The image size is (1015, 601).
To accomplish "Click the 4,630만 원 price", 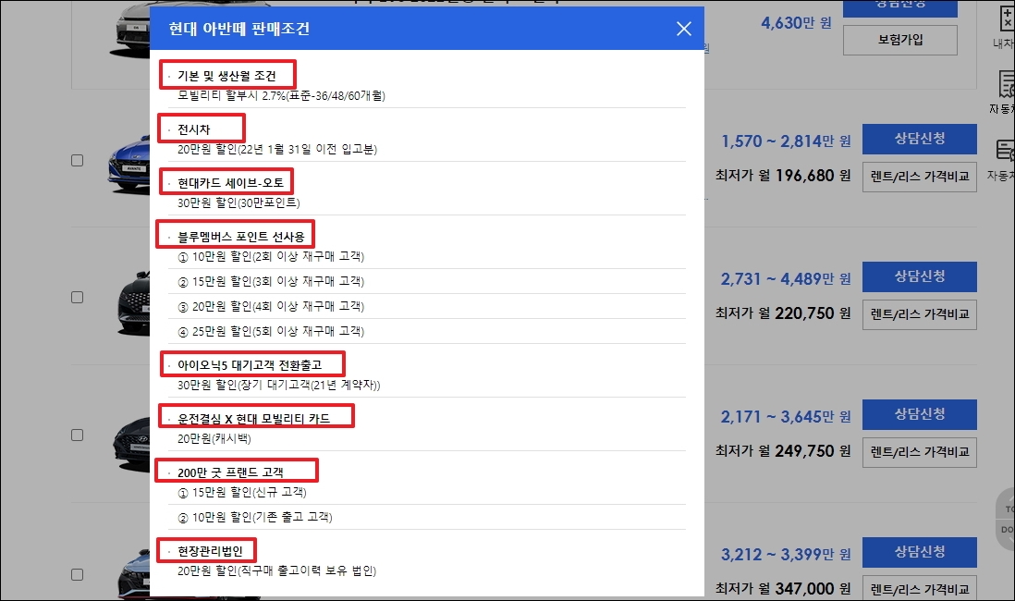I will click(796, 23).
